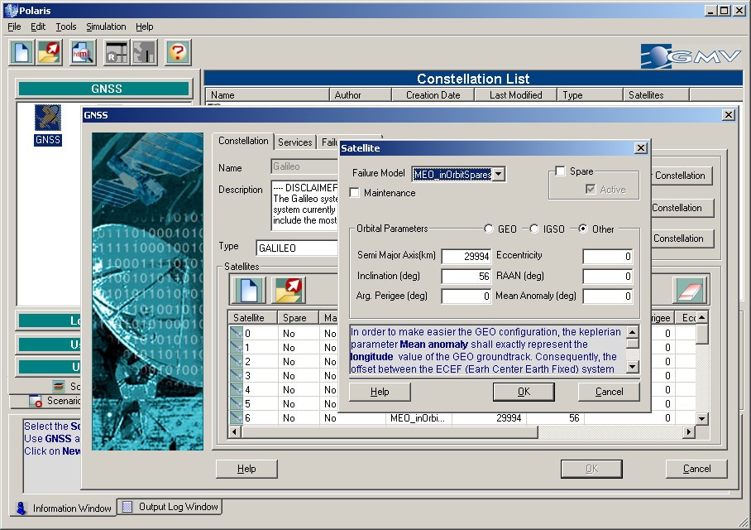Click the GALILEO Type field
Screen dimensions: 751x530
coord(298,248)
